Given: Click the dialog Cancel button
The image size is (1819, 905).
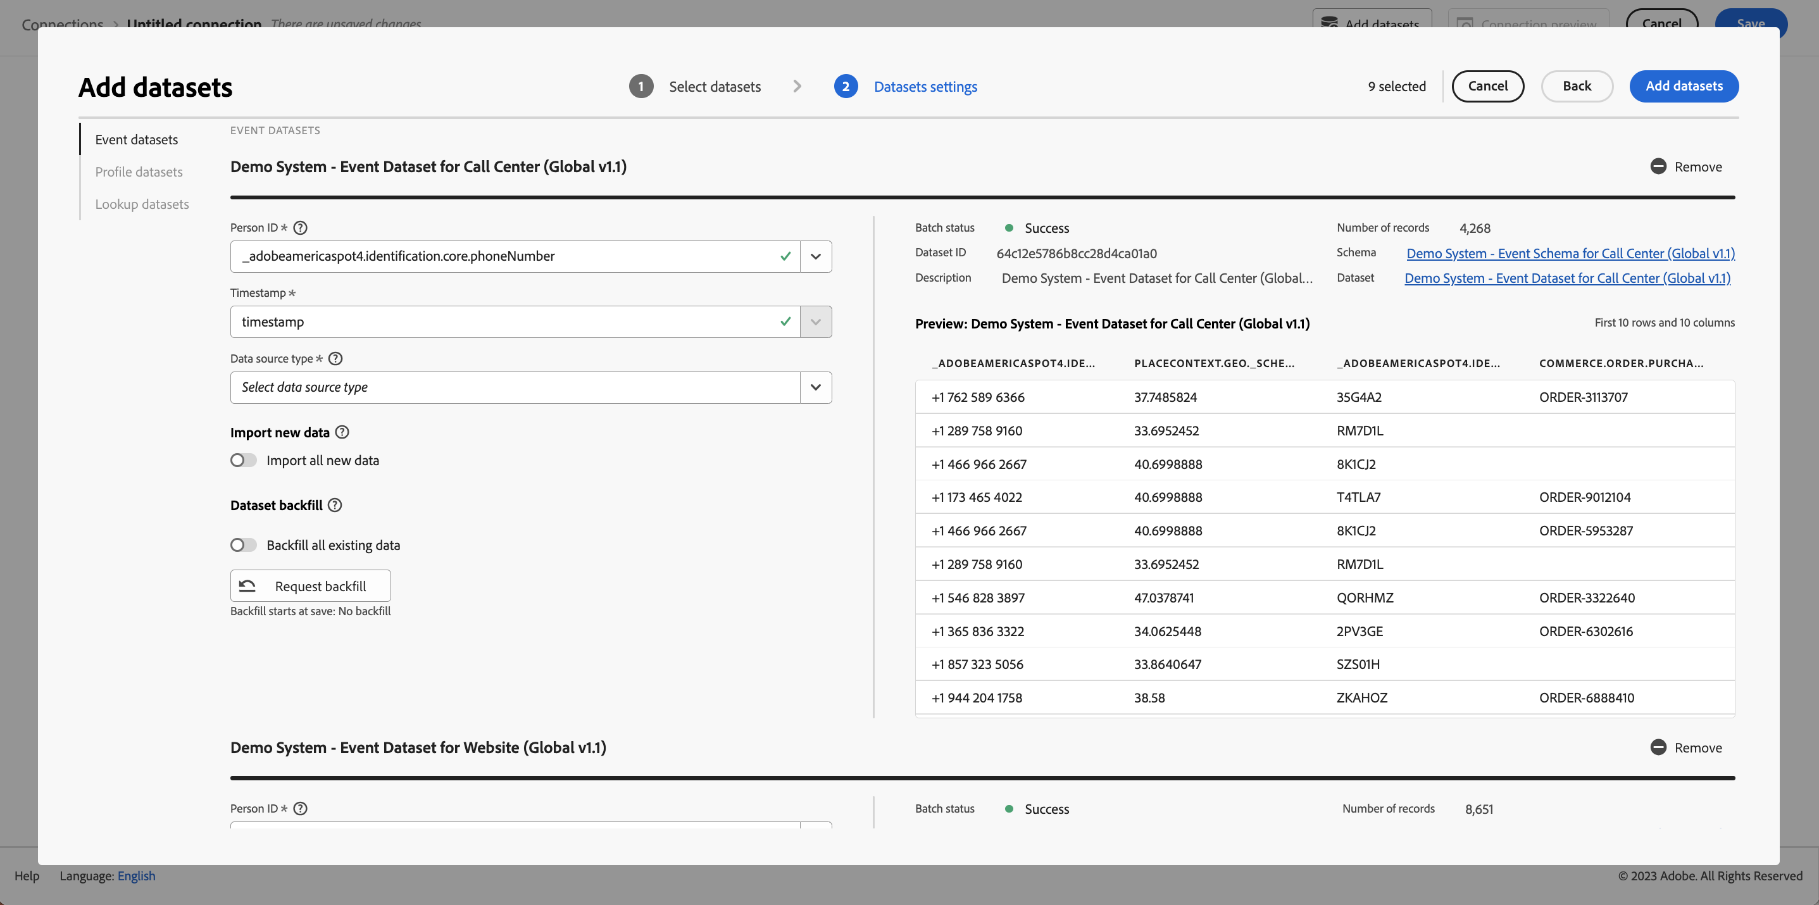Looking at the screenshot, I should [1487, 86].
